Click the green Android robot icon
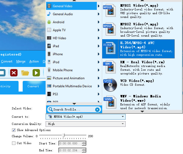183x154 pixels. (49, 22)
